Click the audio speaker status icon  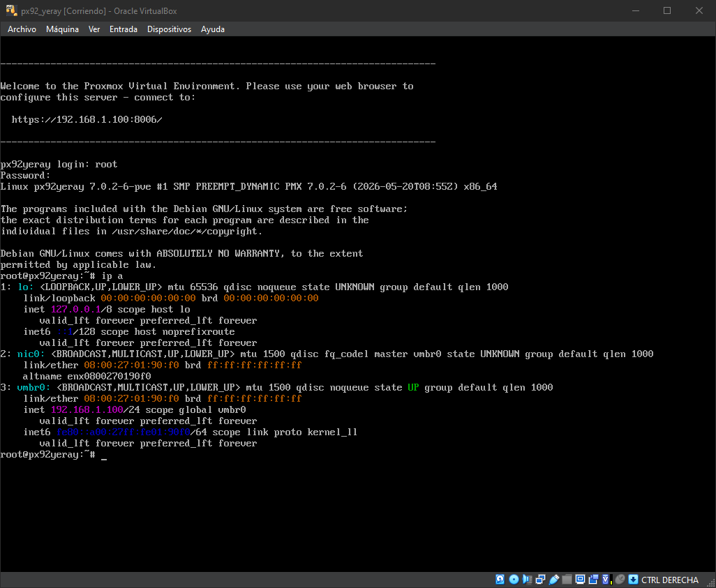pyautogui.click(x=527, y=580)
